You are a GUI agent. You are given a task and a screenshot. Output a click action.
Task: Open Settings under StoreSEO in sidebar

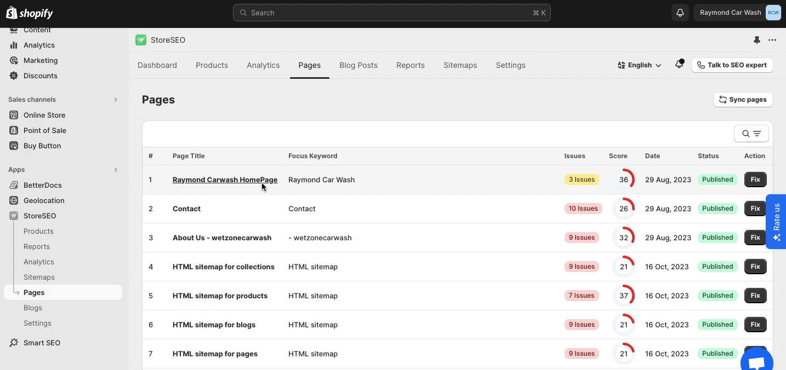(x=37, y=323)
